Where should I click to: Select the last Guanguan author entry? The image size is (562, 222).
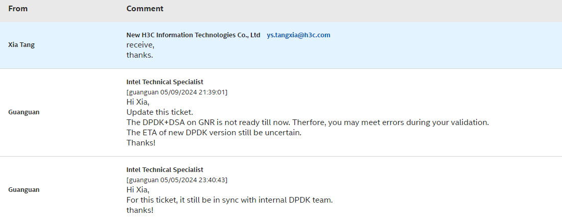click(24, 190)
